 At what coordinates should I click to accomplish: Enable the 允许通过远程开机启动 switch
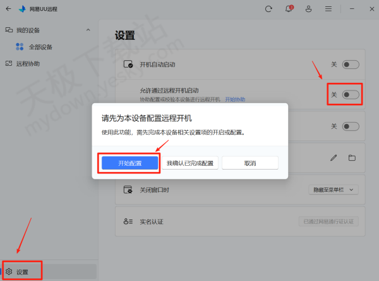coord(351,95)
